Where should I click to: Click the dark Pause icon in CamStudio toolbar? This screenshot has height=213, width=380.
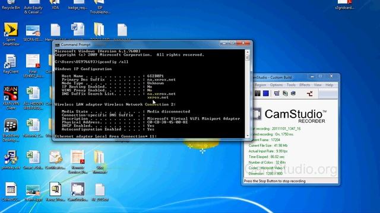coord(257,93)
